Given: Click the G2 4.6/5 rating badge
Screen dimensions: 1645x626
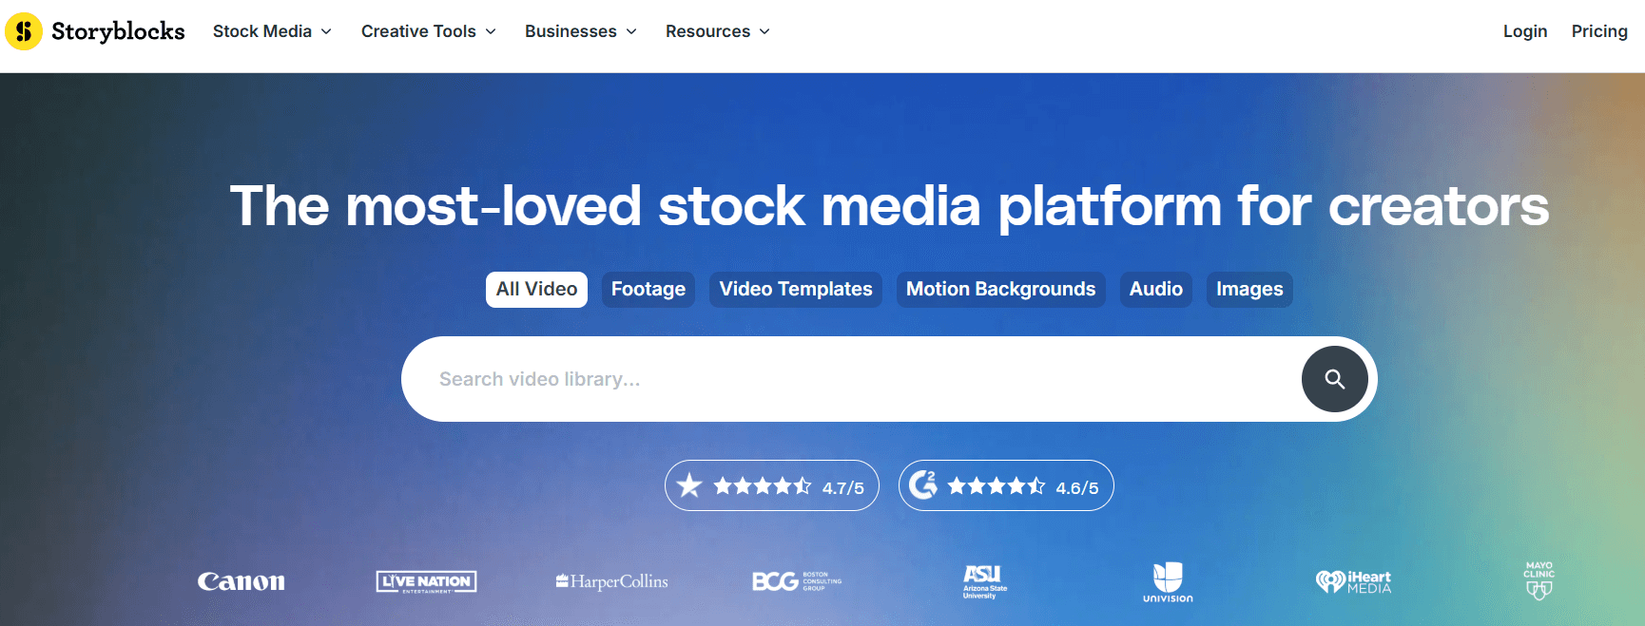Looking at the screenshot, I should (1005, 486).
